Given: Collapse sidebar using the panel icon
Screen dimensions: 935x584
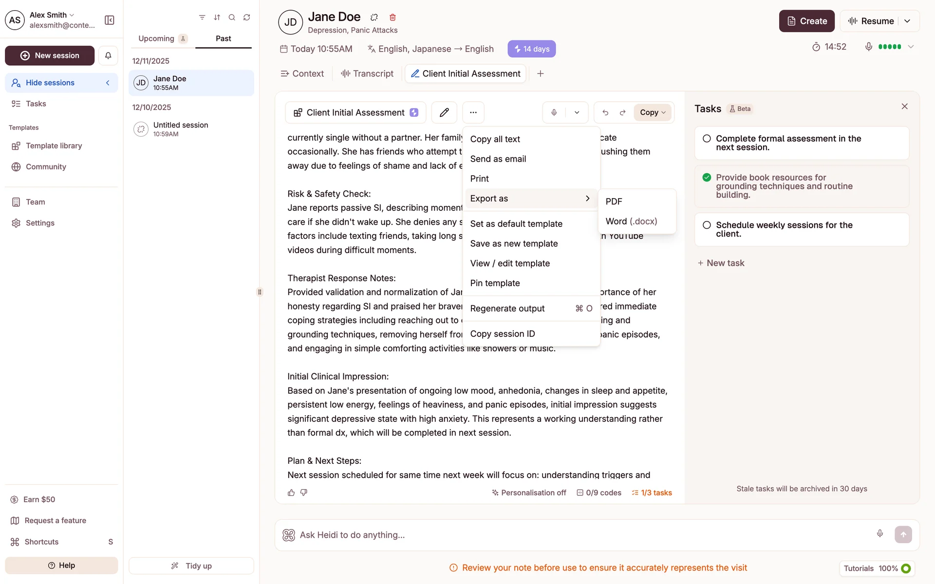Looking at the screenshot, I should pyautogui.click(x=110, y=20).
